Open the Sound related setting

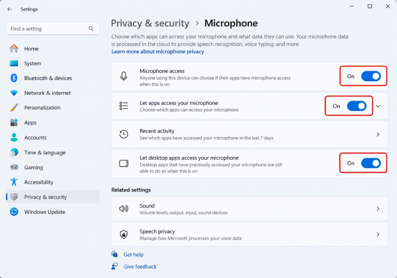pyautogui.click(x=250, y=208)
